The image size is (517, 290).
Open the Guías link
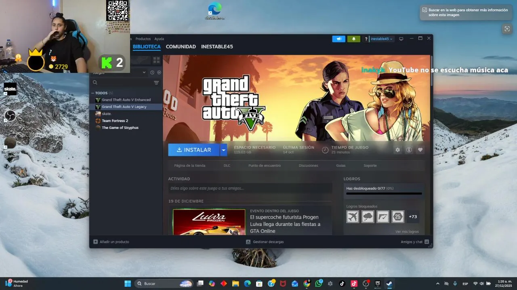coord(341,166)
